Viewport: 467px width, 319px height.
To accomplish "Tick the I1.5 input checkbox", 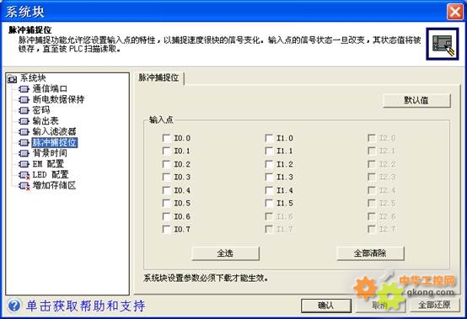I will (x=269, y=204).
